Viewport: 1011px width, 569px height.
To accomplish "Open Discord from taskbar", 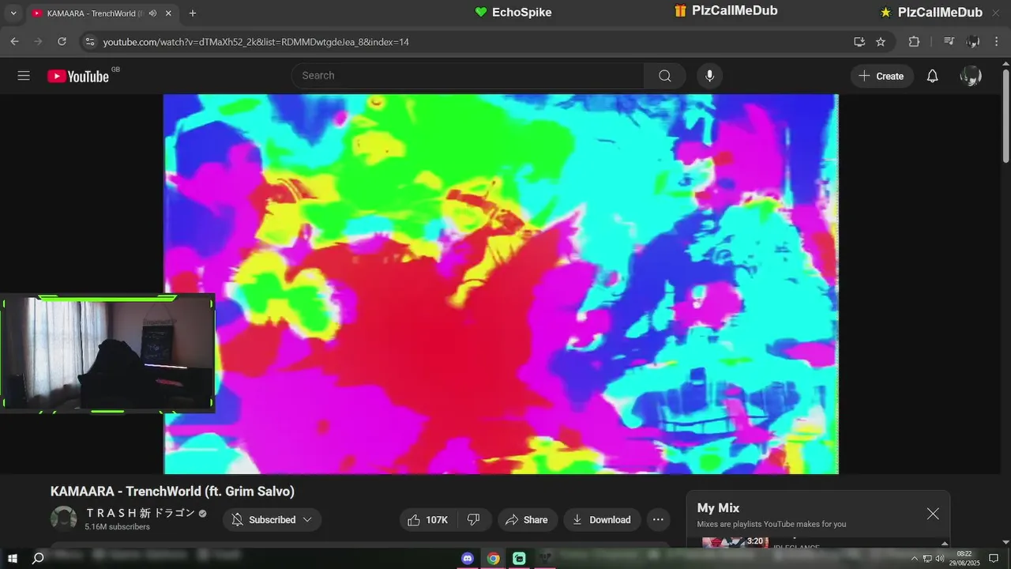I will point(468,559).
